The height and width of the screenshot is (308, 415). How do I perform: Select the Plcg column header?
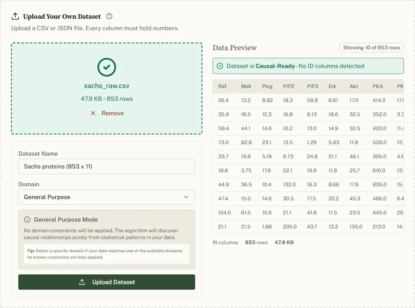pos(267,86)
